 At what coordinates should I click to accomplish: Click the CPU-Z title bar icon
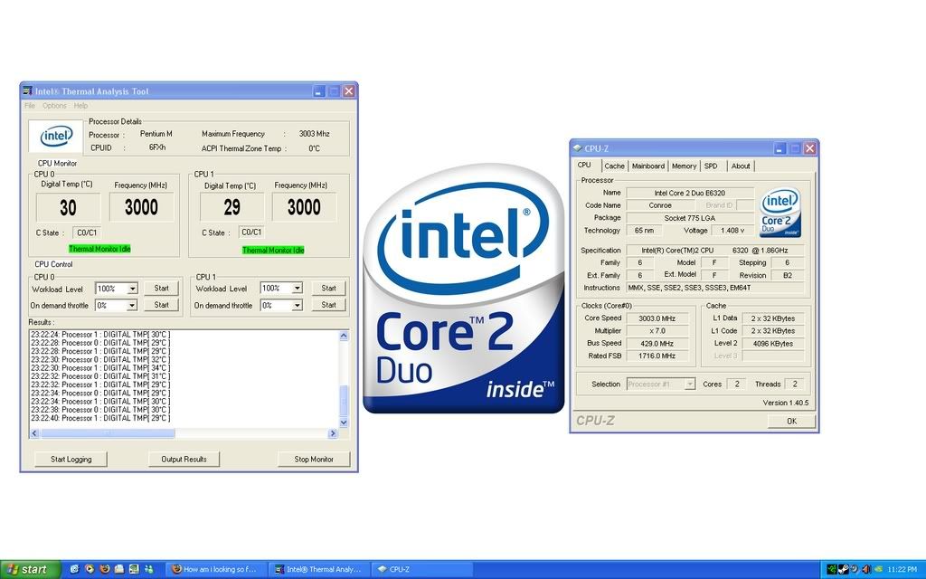[577, 148]
